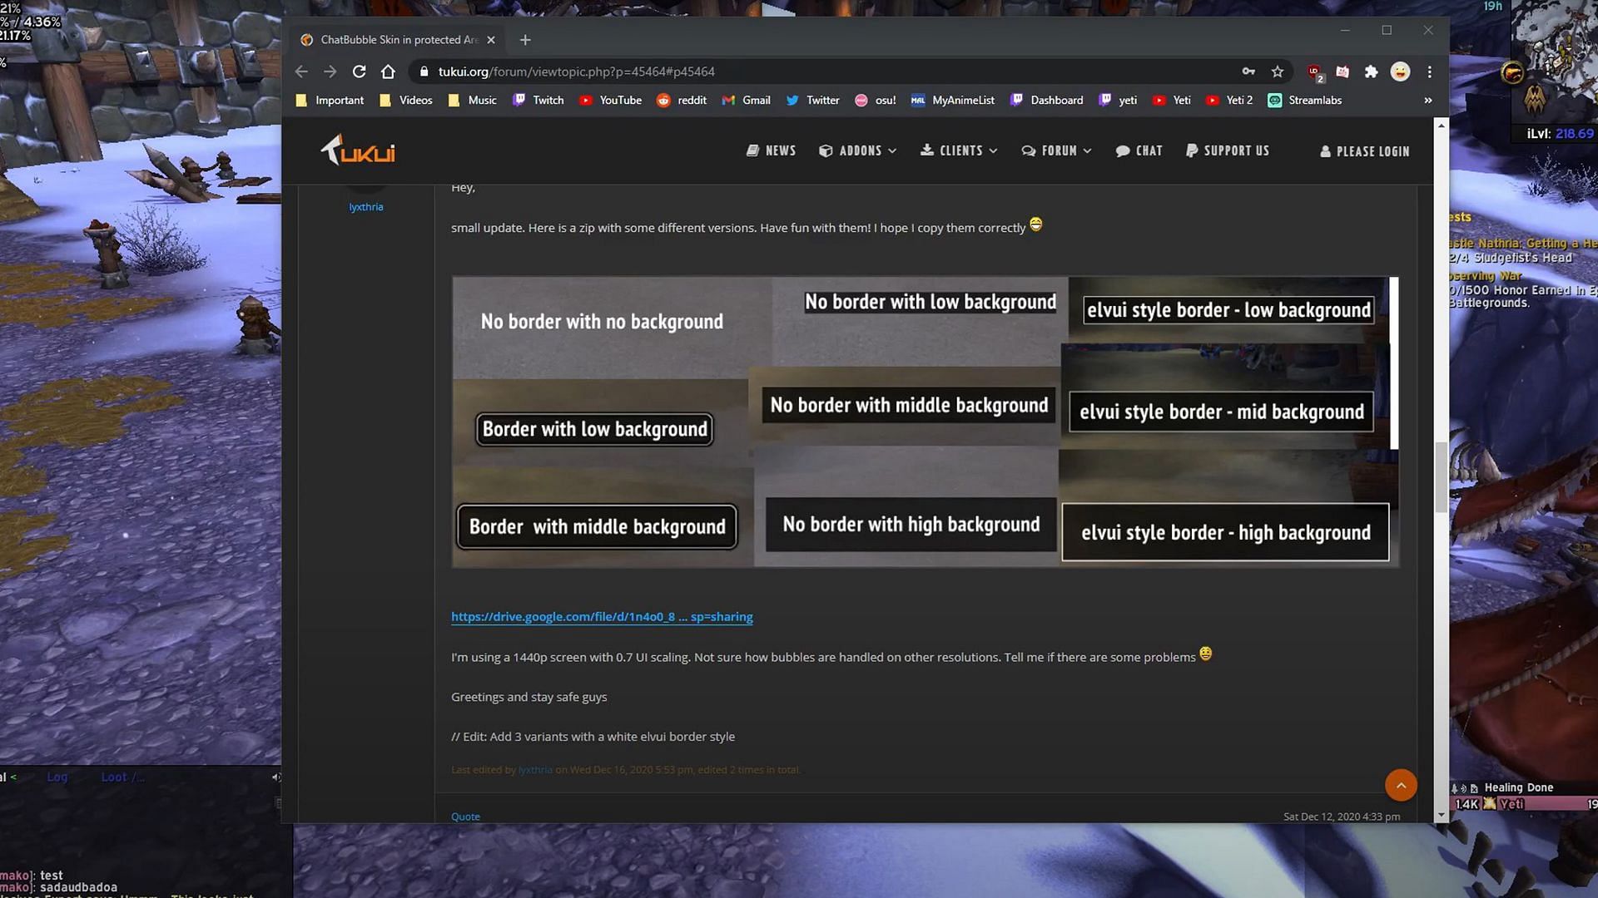Click the browser profile avatar icon
This screenshot has width=1598, height=898.
pos(1400,72)
